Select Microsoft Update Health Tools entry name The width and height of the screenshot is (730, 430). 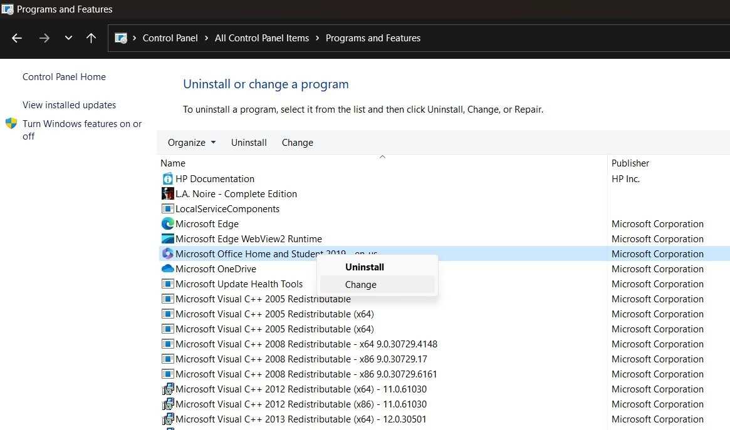pyautogui.click(x=239, y=284)
